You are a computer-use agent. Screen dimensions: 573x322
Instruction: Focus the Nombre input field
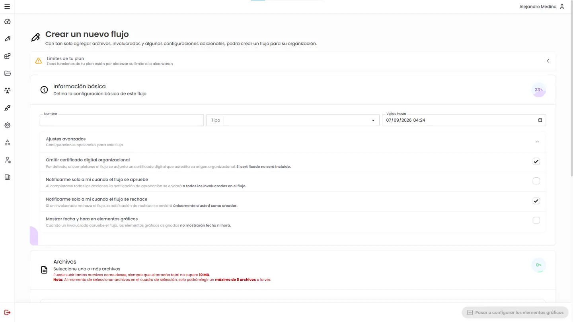122,120
